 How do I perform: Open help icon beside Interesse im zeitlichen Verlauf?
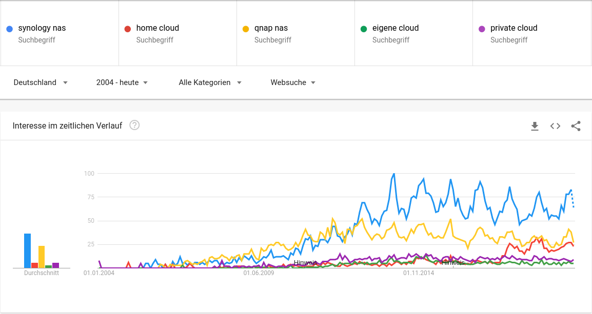[134, 125]
